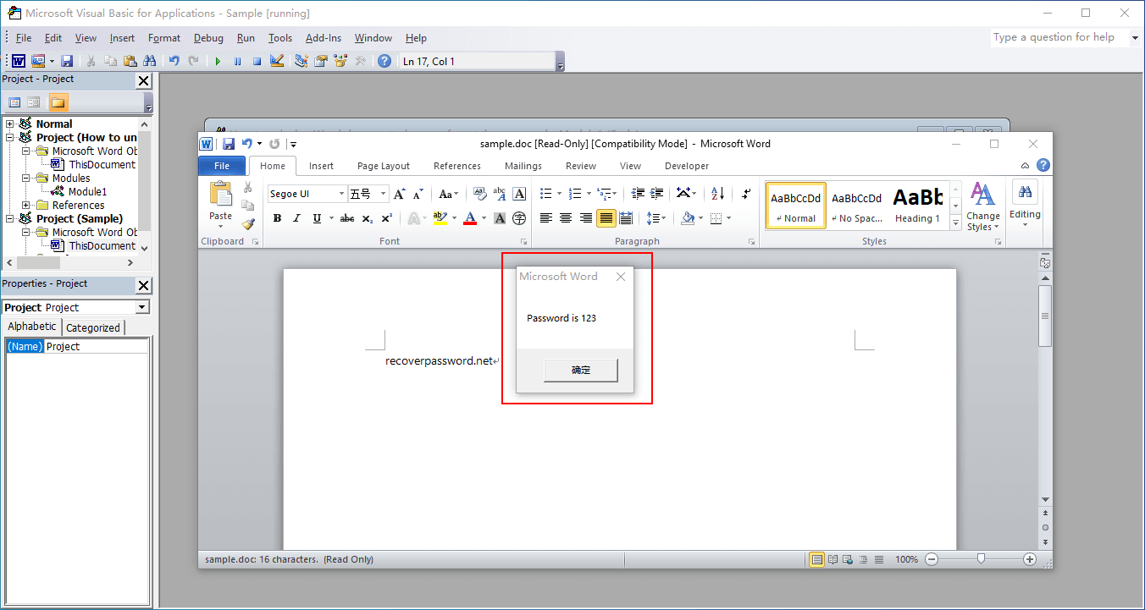Expand the Normal project tree node

(10, 124)
